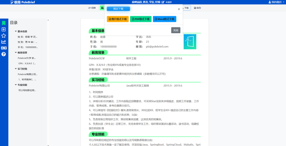Screen dimensions: 286x146
Task: Click the 实习经验 section heading in resume
Action: click(x=98, y=80)
